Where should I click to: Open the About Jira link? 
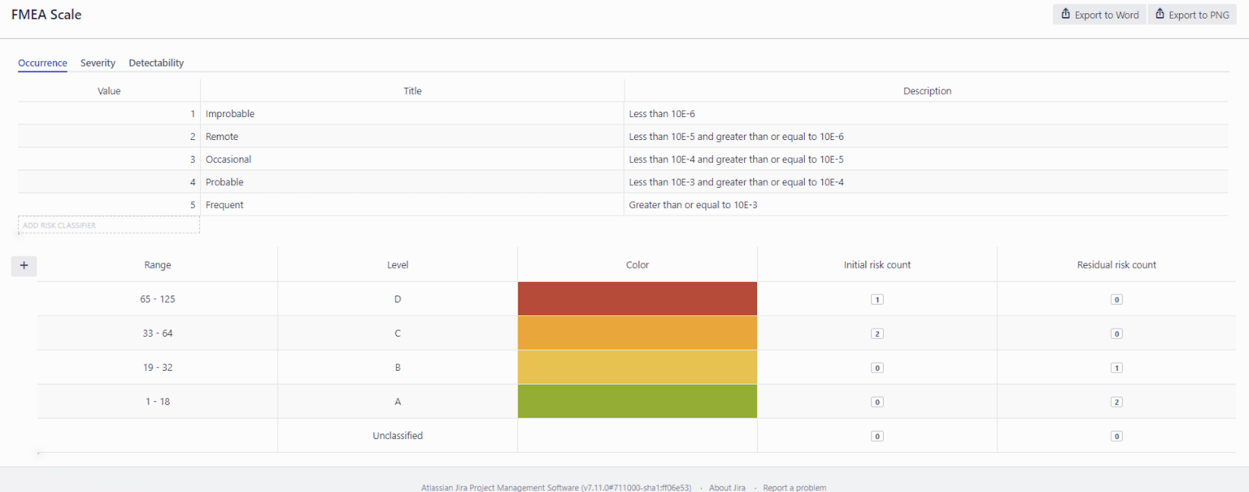pyautogui.click(x=726, y=487)
